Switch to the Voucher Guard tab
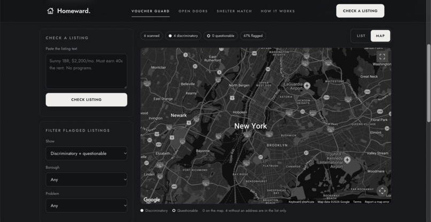The height and width of the screenshot is (222, 431). 150,11
